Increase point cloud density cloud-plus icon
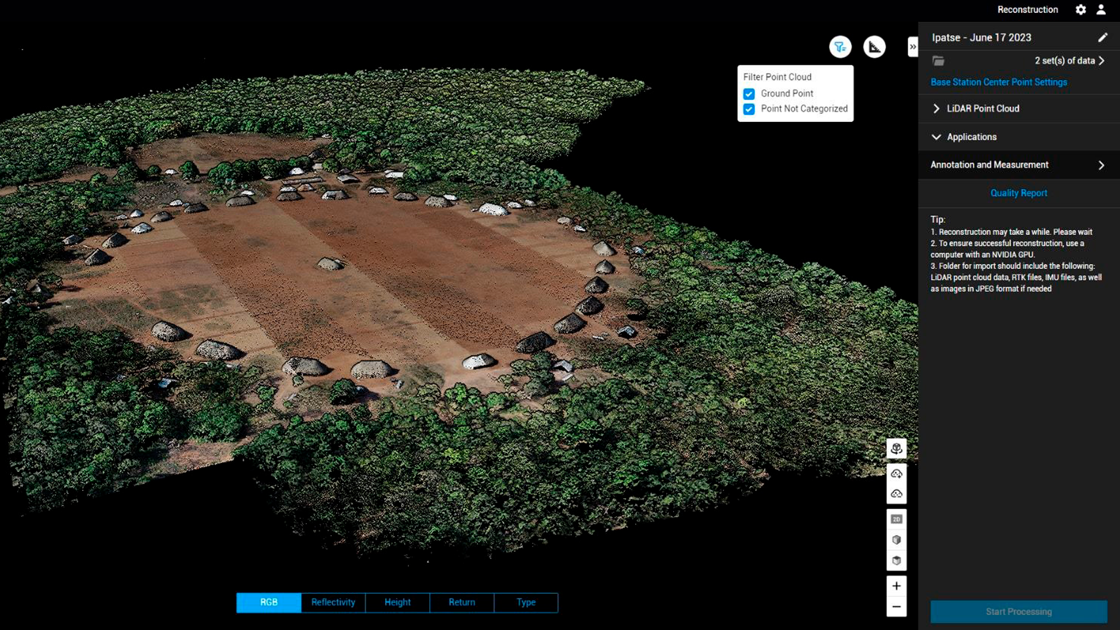Image resolution: width=1120 pixels, height=630 pixels. tap(897, 474)
